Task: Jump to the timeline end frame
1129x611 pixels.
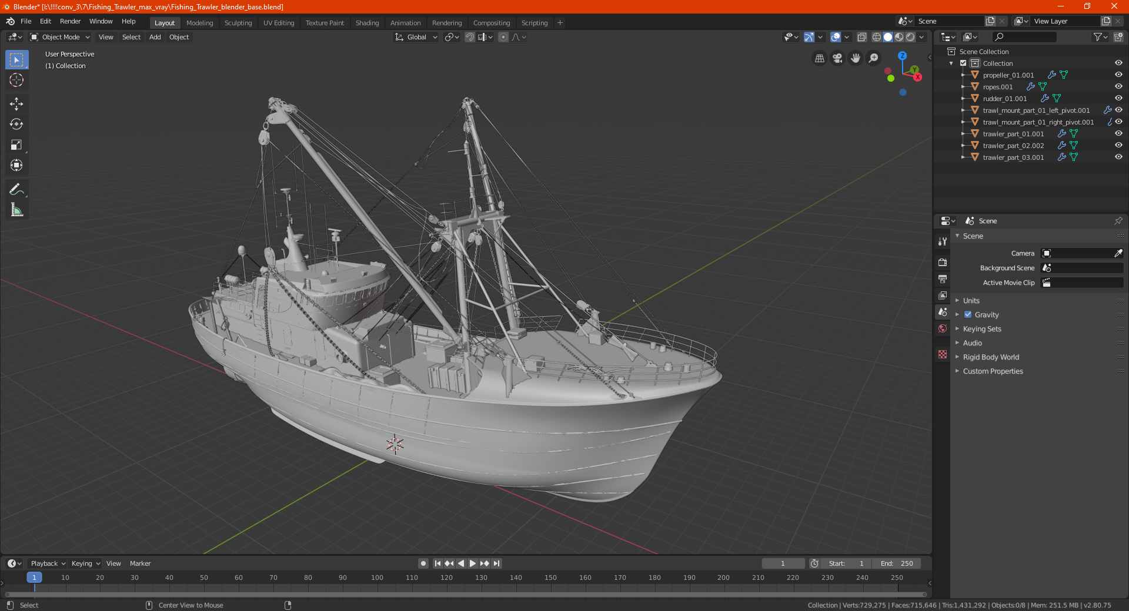Action: coord(496,563)
